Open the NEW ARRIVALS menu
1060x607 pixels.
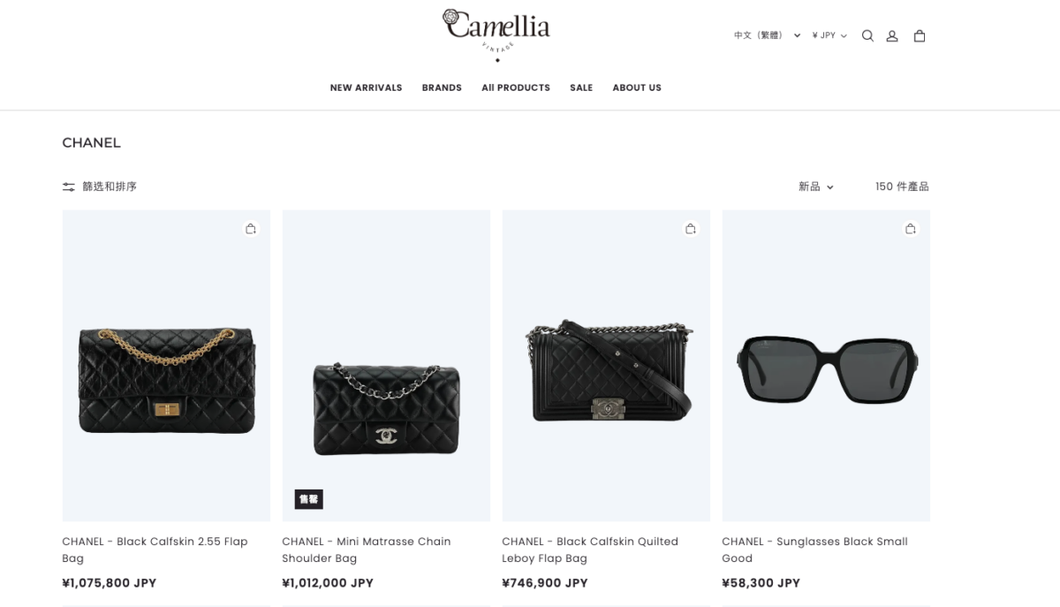coord(366,87)
